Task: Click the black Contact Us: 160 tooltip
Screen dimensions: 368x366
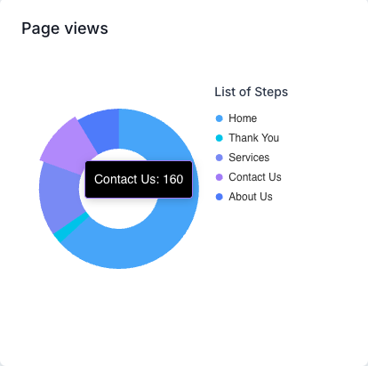Action: click(x=139, y=179)
